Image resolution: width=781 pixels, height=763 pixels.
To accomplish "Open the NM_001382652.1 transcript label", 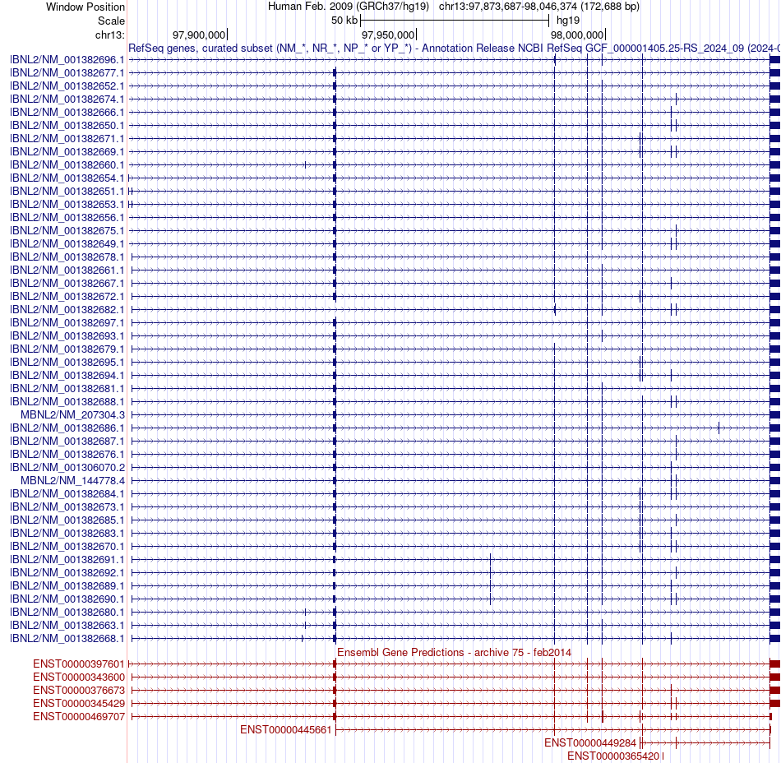I will pyautogui.click(x=67, y=86).
